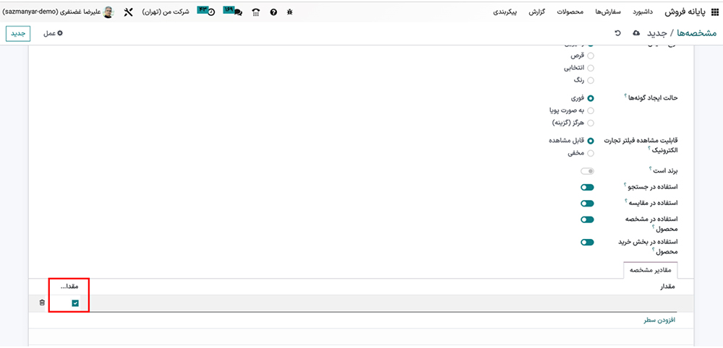This screenshot has width=723, height=348.
Task: Go back to مشخصه‌ها breadcrumb
Action: tap(698, 33)
